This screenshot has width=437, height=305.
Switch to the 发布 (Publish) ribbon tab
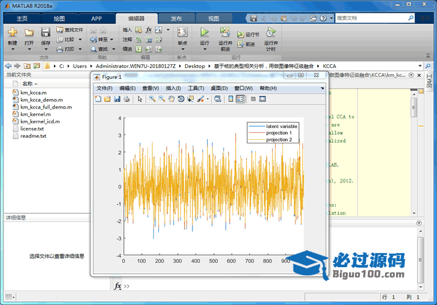176,19
